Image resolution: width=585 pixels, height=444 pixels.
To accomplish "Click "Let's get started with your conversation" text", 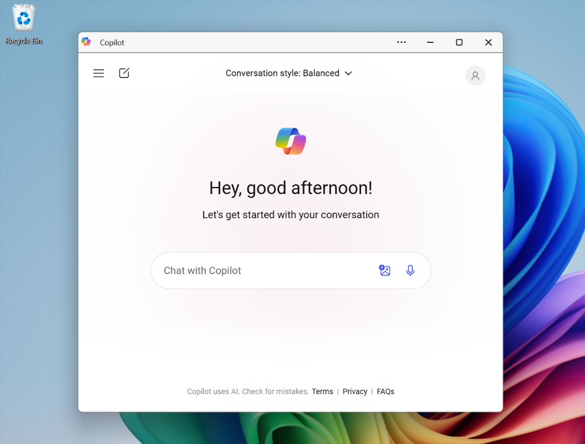I will (x=291, y=215).
